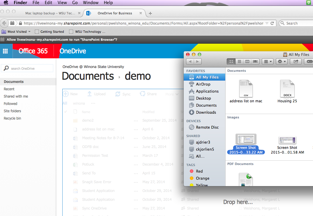Toggle the Edit Tags button in Finder
The width and height of the screenshot is (313, 216).
(309, 62)
